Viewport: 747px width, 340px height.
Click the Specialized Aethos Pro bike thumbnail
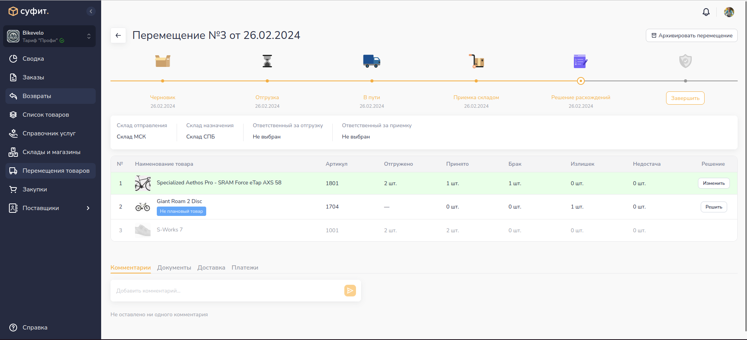143,183
